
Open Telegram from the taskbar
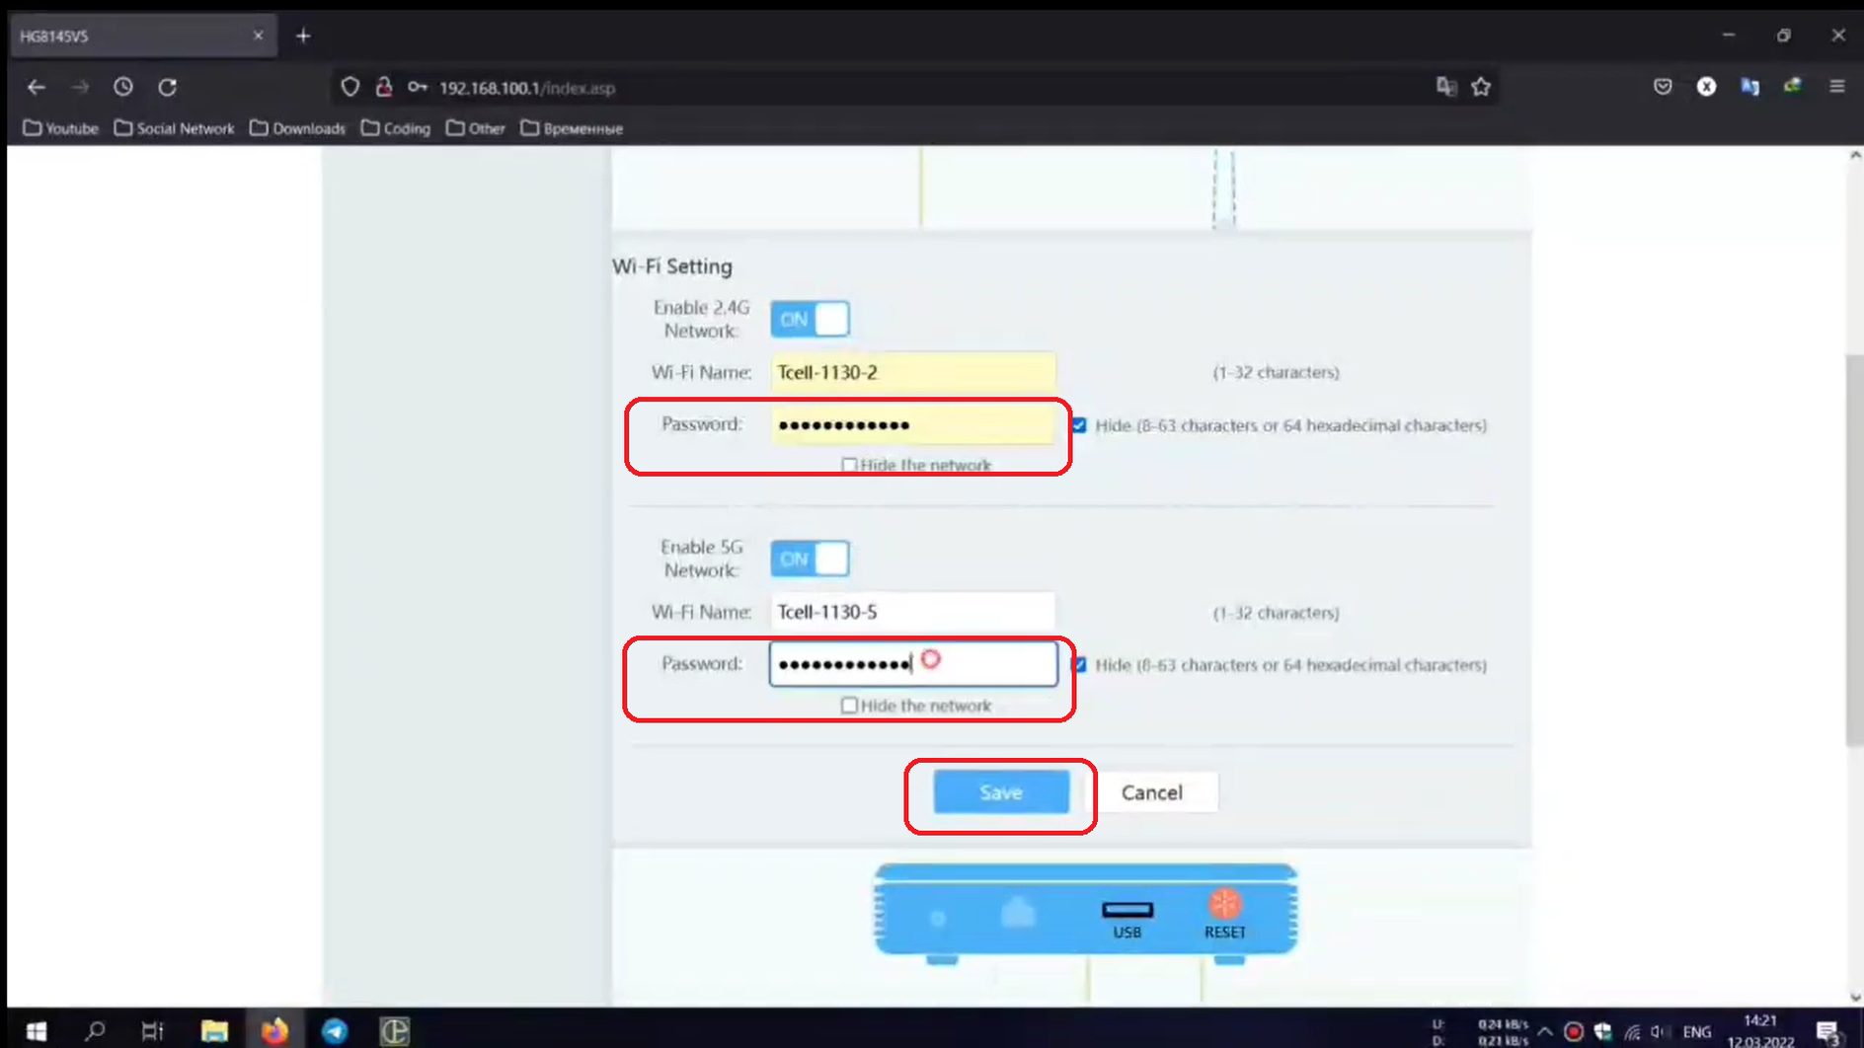335,1031
